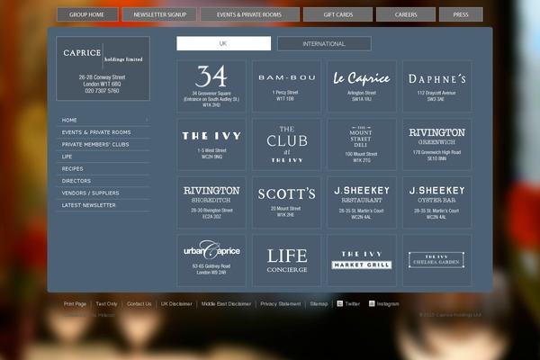Click the Contact Us footer link
540x360 pixels.
(x=139, y=304)
